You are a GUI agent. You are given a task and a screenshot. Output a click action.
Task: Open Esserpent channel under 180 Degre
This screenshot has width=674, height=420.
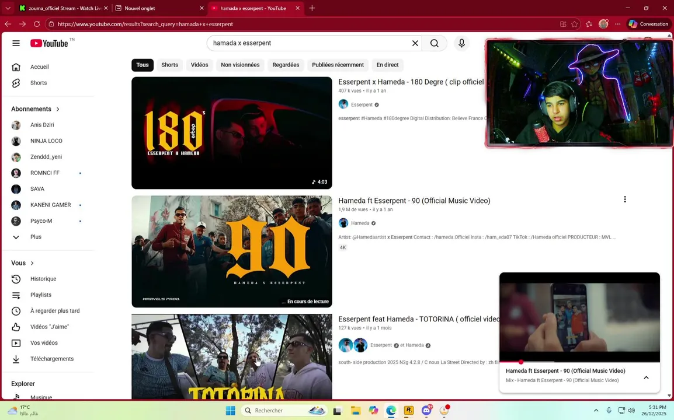(362, 104)
